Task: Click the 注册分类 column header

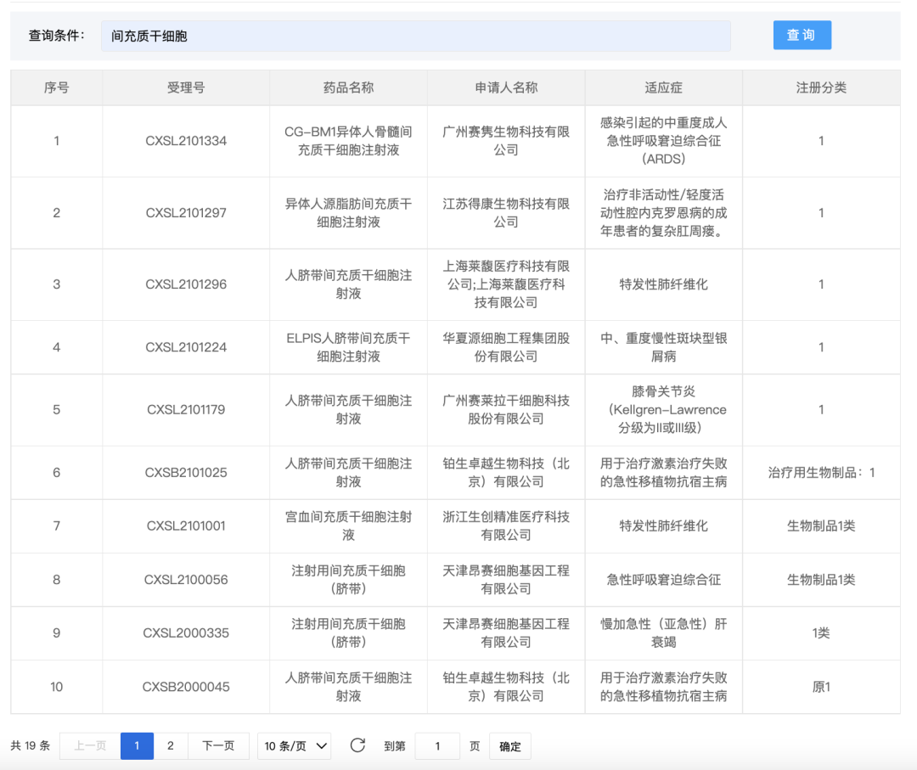Action: 820,87
